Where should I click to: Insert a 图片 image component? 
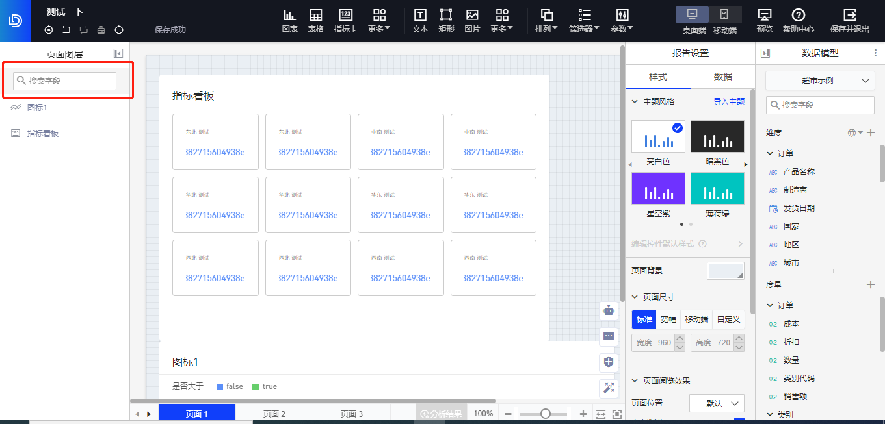[x=472, y=21]
